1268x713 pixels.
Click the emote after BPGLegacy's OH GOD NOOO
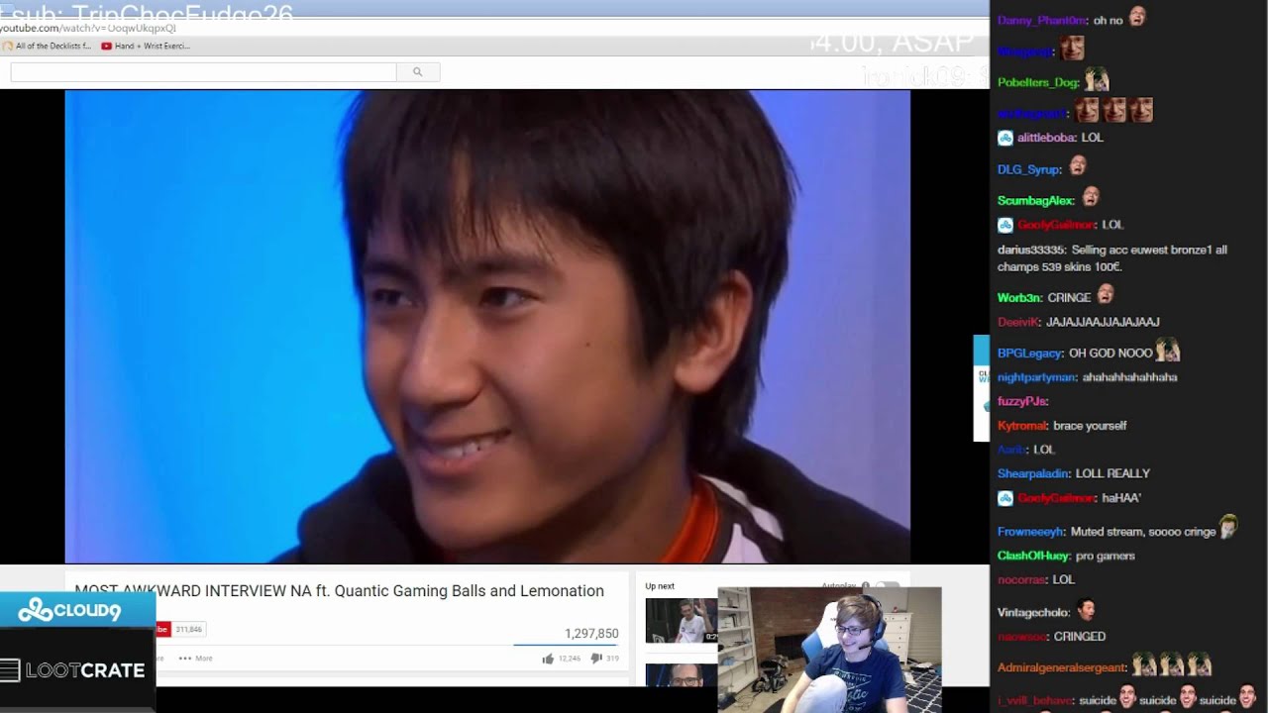point(1167,349)
